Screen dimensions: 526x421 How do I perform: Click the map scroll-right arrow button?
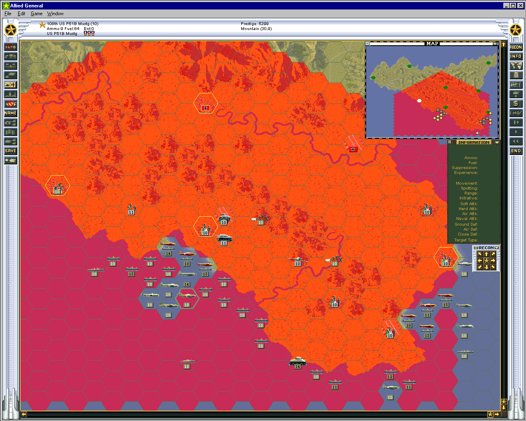[x=497, y=414]
